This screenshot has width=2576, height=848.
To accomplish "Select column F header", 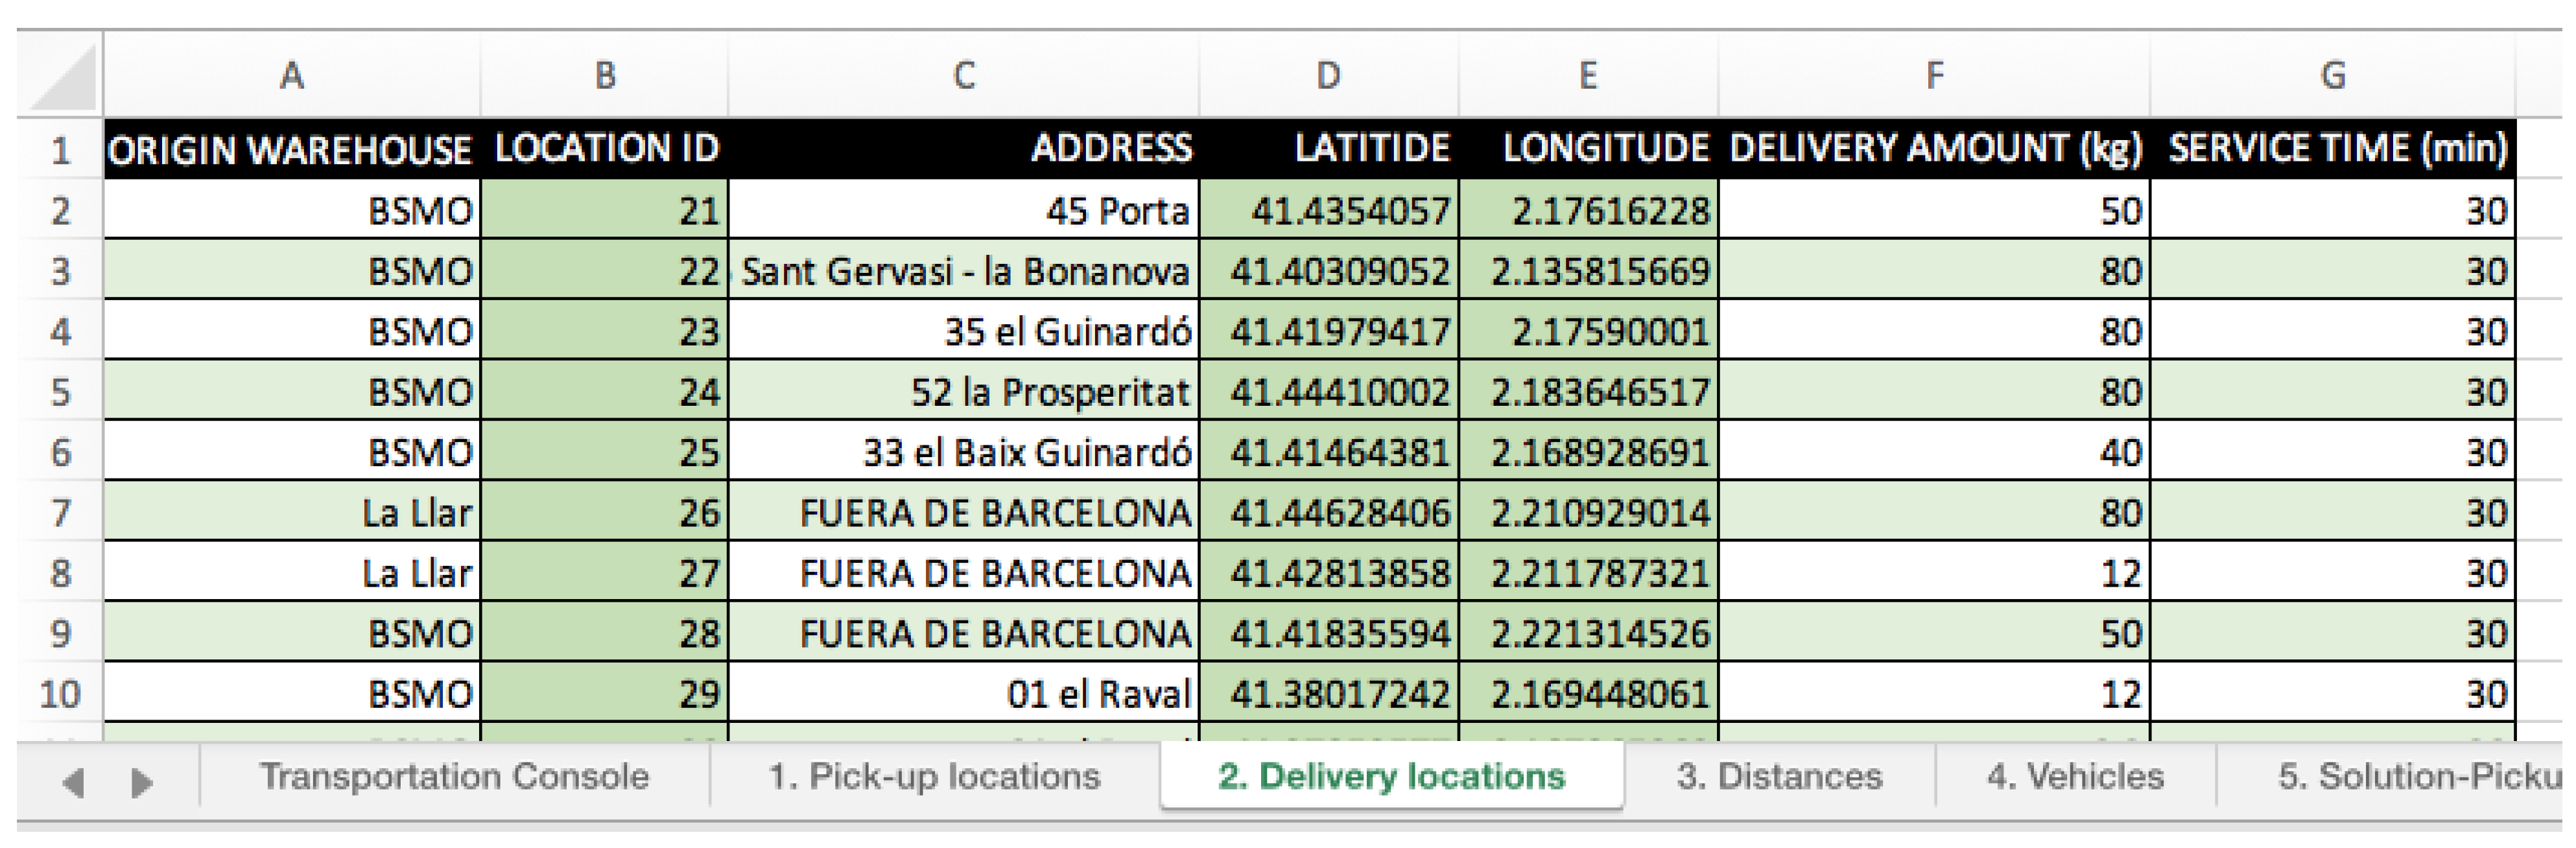I will click(1934, 75).
